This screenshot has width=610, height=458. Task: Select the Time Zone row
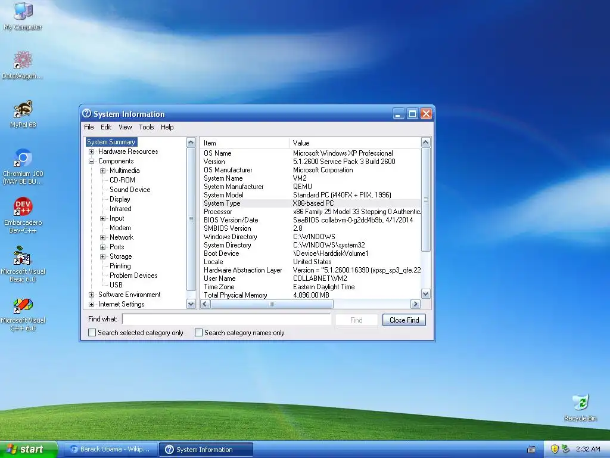(x=310, y=287)
